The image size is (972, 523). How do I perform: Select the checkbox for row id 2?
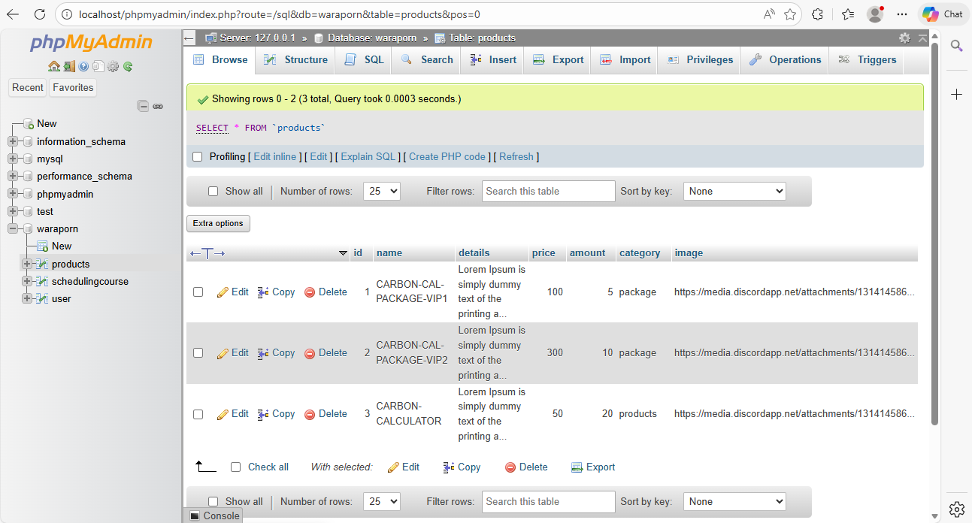(198, 353)
